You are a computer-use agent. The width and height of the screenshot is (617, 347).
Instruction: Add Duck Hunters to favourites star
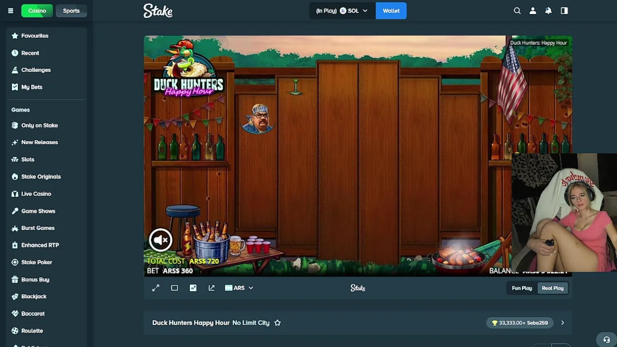click(277, 323)
